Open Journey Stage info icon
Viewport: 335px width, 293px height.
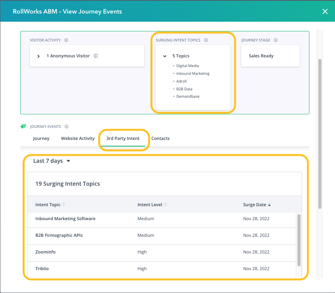coord(276,40)
